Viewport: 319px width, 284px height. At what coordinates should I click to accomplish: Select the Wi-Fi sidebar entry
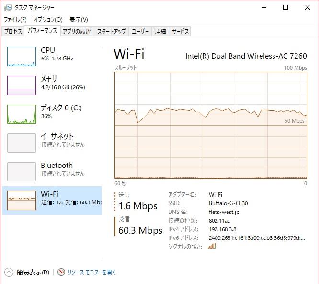[52, 200]
